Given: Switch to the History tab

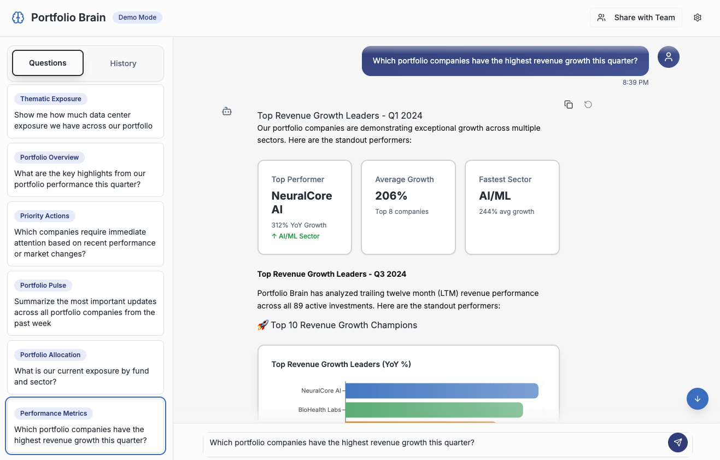Looking at the screenshot, I should click(x=123, y=63).
